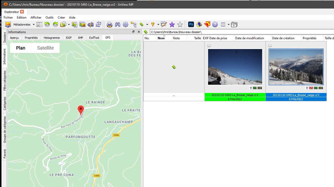Open the Outils menu

point(49,18)
